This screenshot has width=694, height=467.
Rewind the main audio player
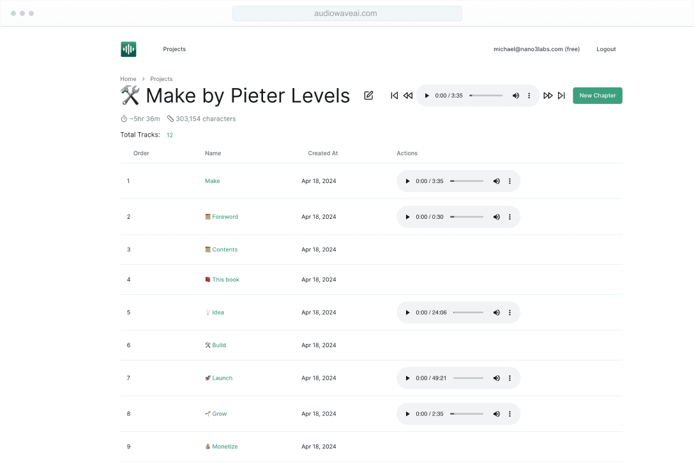tap(408, 96)
